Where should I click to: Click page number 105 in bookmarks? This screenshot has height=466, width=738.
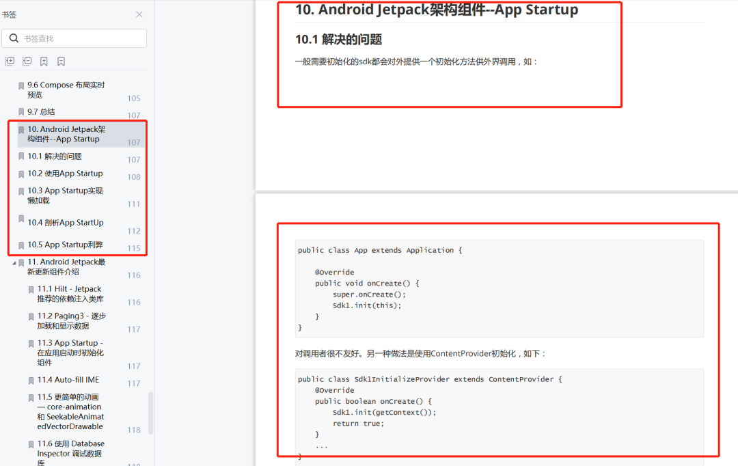134,98
